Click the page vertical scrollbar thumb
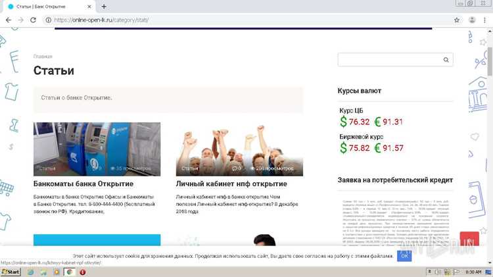493x277 pixels. (x=490, y=61)
